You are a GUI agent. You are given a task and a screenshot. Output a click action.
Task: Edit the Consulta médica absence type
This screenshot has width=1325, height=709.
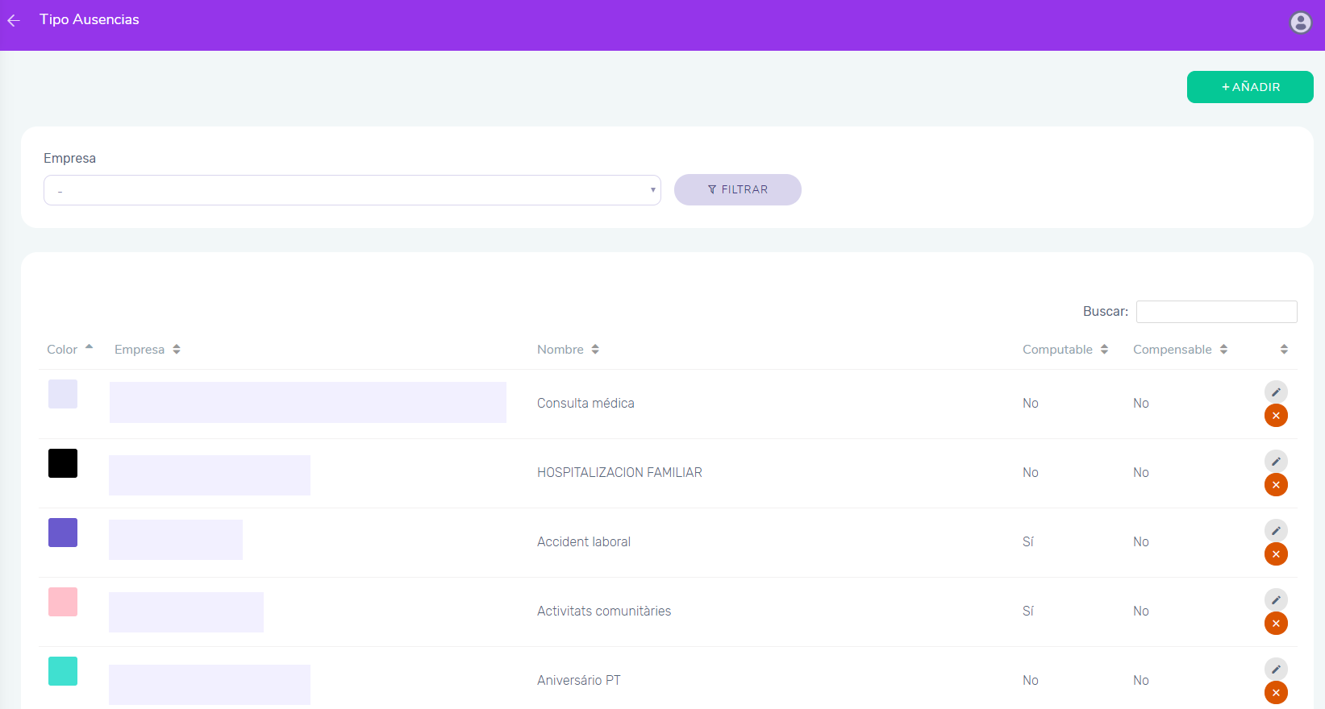[1276, 392]
